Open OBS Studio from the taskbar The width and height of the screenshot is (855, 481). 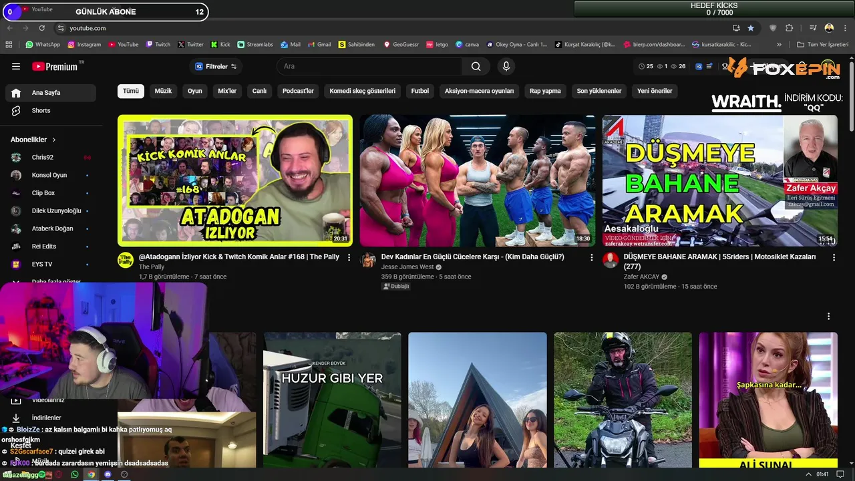pyautogui.click(x=124, y=474)
